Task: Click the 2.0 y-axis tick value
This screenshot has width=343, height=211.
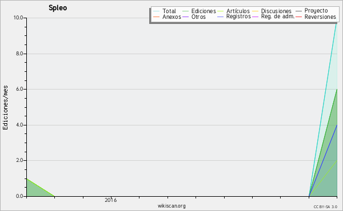Action: click(x=19, y=160)
